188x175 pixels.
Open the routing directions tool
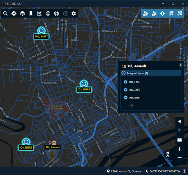click(14, 14)
